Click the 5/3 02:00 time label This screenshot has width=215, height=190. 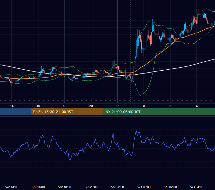[170, 187]
